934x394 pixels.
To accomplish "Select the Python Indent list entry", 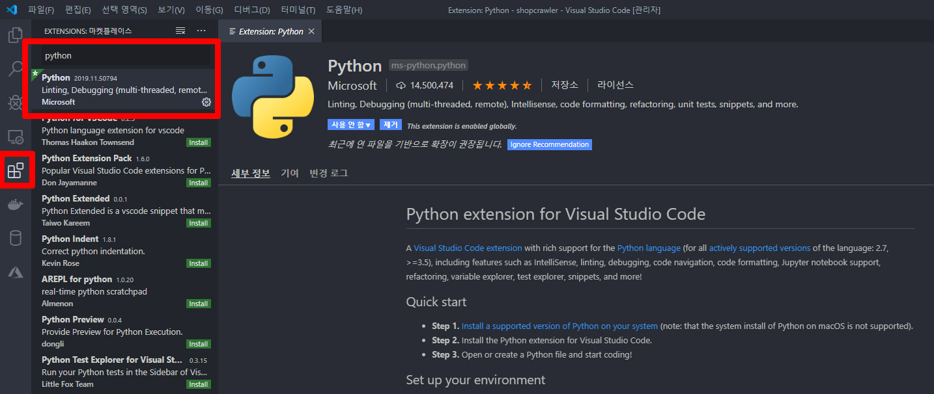I will pyautogui.click(x=123, y=251).
